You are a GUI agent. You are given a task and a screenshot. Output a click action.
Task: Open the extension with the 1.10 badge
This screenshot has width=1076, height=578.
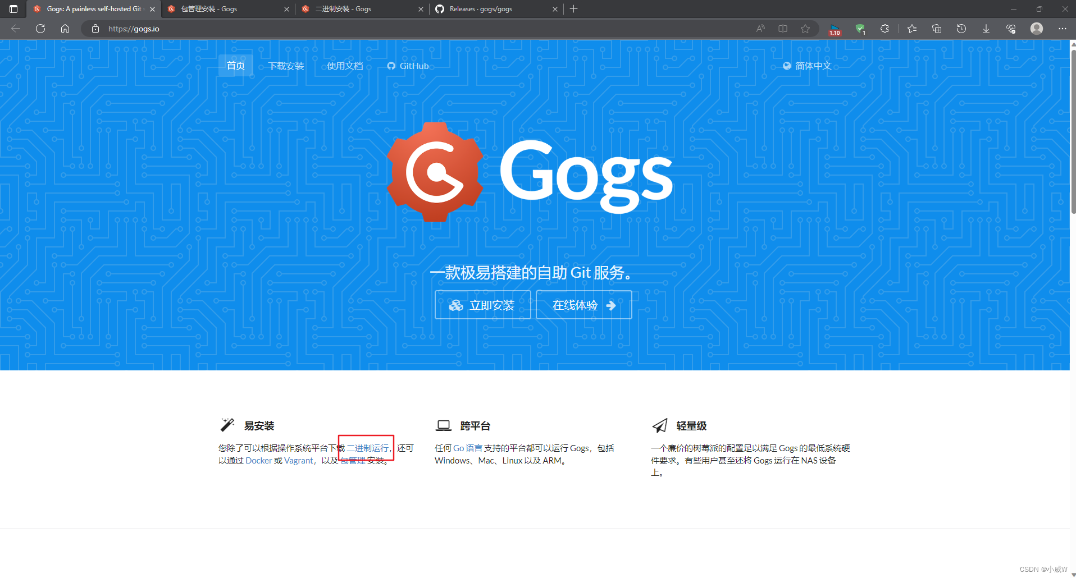click(x=835, y=29)
